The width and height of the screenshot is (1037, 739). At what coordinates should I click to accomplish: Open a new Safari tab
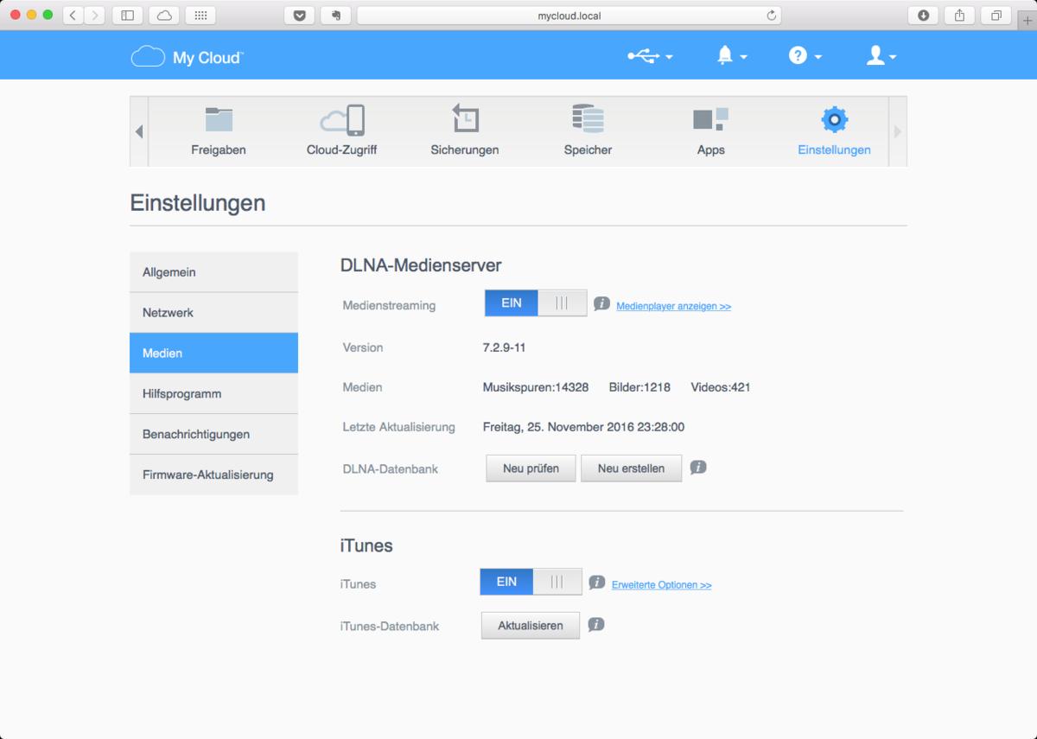click(x=1027, y=20)
